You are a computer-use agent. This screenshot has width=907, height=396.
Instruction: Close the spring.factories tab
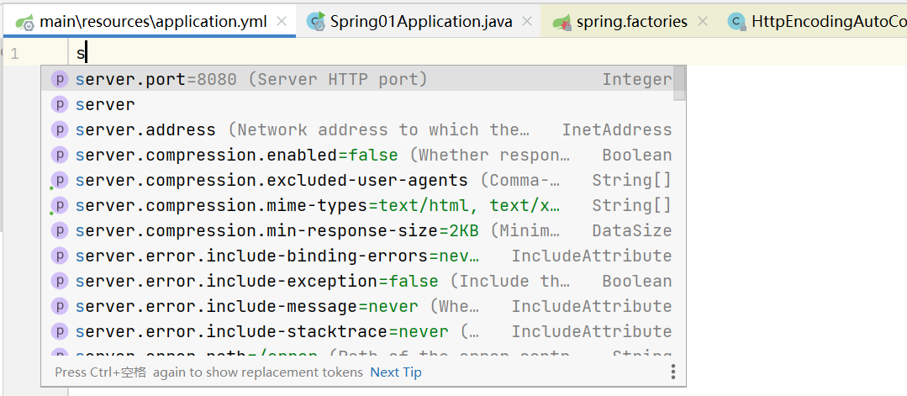702,22
